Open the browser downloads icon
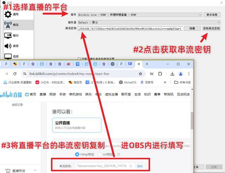The width and height of the screenshot is (225, 173). pos(172,74)
